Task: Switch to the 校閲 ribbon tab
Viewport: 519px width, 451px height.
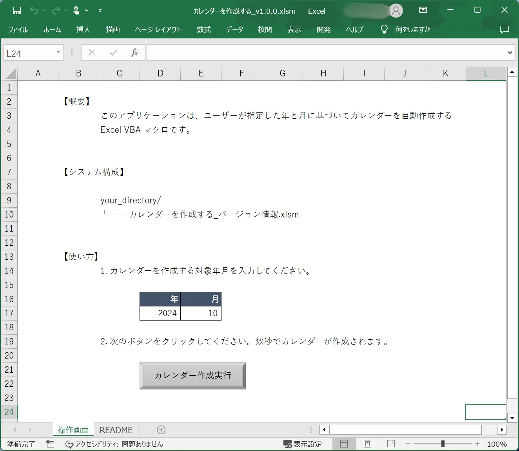Action: [x=265, y=29]
